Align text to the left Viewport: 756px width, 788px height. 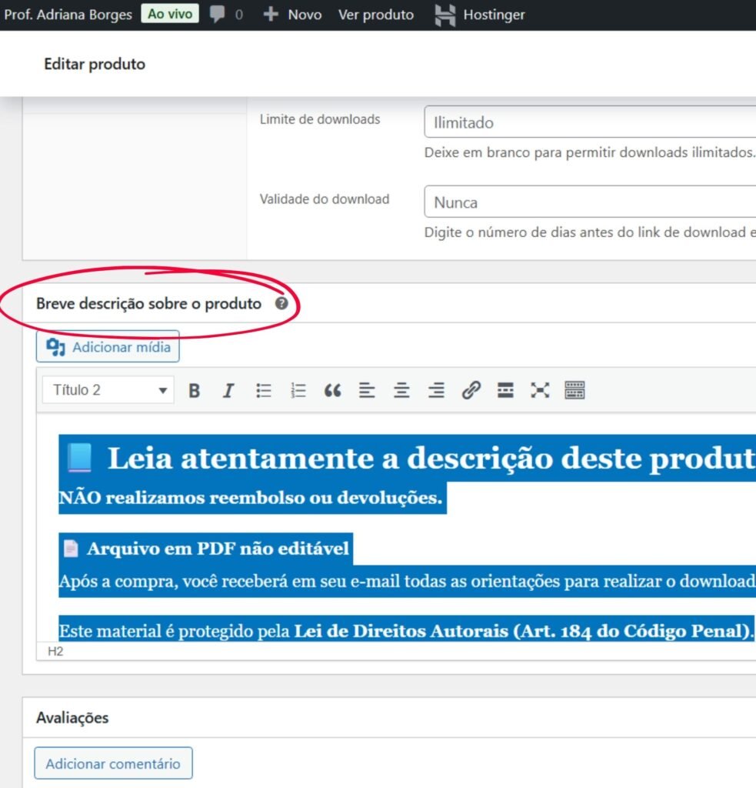(x=367, y=390)
